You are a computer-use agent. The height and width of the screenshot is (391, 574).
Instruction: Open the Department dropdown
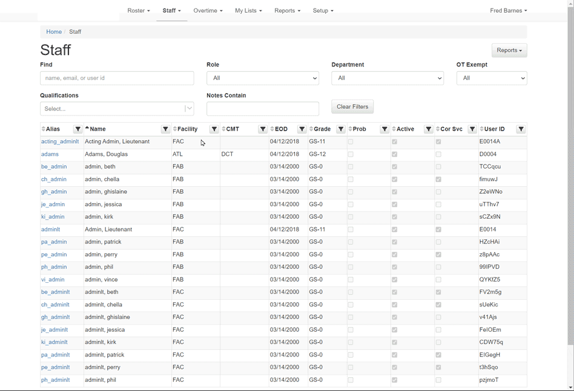click(x=388, y=78)
